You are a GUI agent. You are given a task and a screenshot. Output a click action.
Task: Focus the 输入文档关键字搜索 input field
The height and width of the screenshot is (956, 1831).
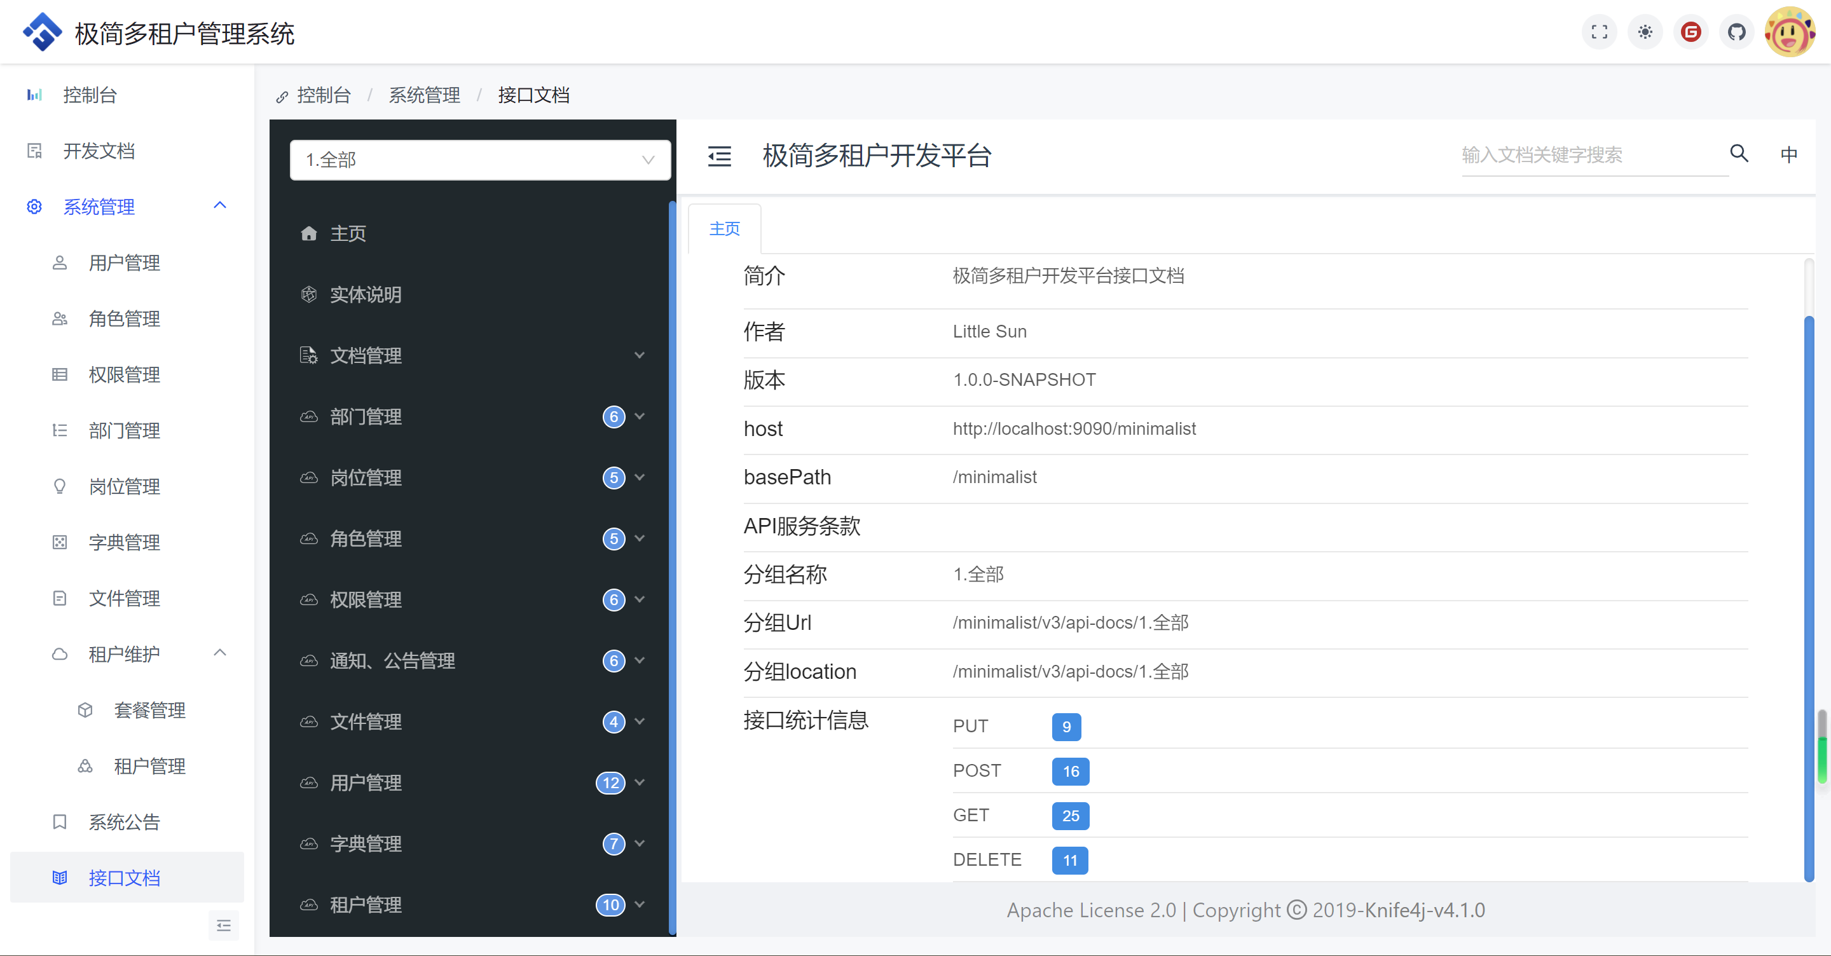click(x=1592, y=155)
